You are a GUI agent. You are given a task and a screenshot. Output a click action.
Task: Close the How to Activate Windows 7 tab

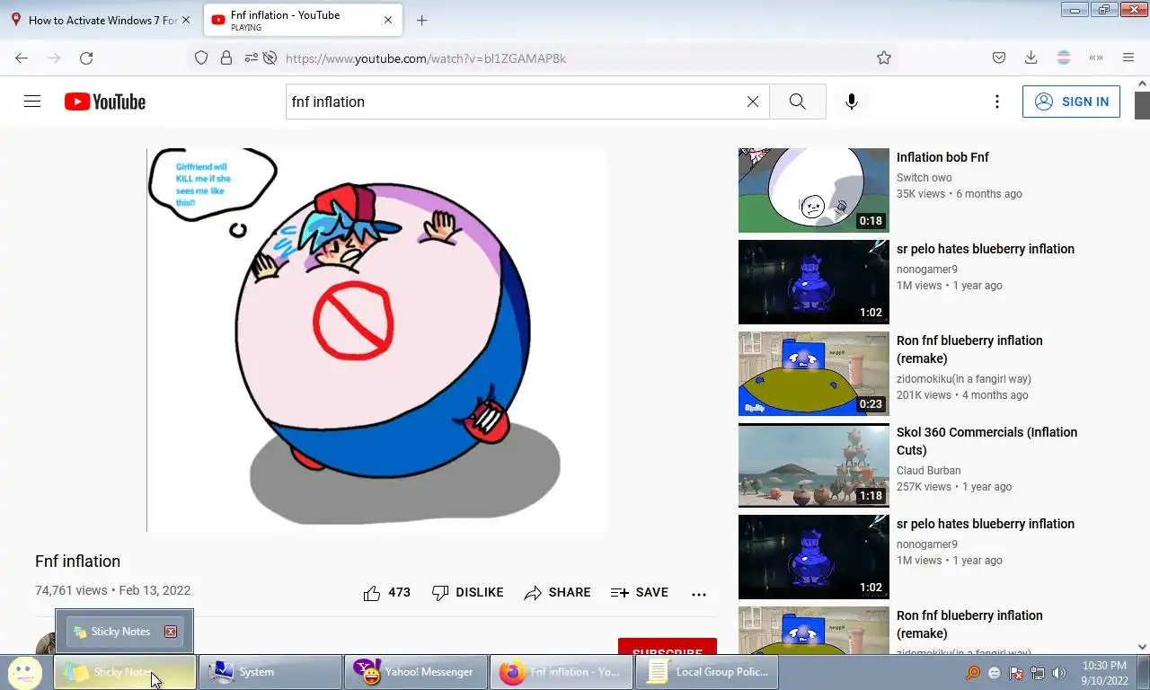[x=186, y=20]
